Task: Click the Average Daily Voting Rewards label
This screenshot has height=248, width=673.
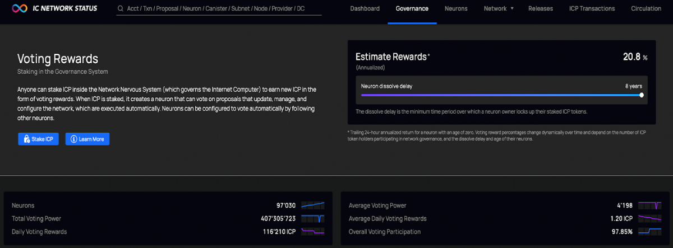Action: pyautogui.click(x=388, y=218)
